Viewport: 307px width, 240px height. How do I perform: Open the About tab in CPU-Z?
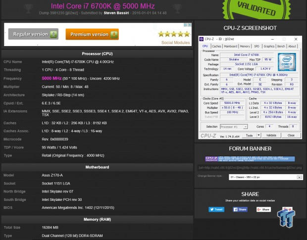[x=292, y=47]
